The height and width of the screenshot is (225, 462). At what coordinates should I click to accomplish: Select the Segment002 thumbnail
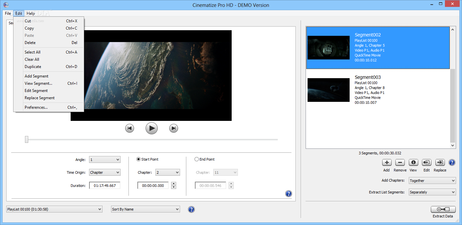coord(329,48)
